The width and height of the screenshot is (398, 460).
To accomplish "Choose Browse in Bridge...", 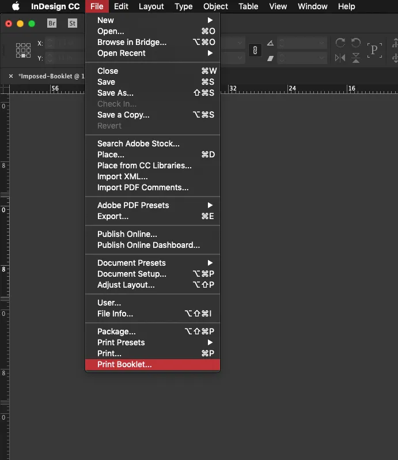I will tap(153, 42).
